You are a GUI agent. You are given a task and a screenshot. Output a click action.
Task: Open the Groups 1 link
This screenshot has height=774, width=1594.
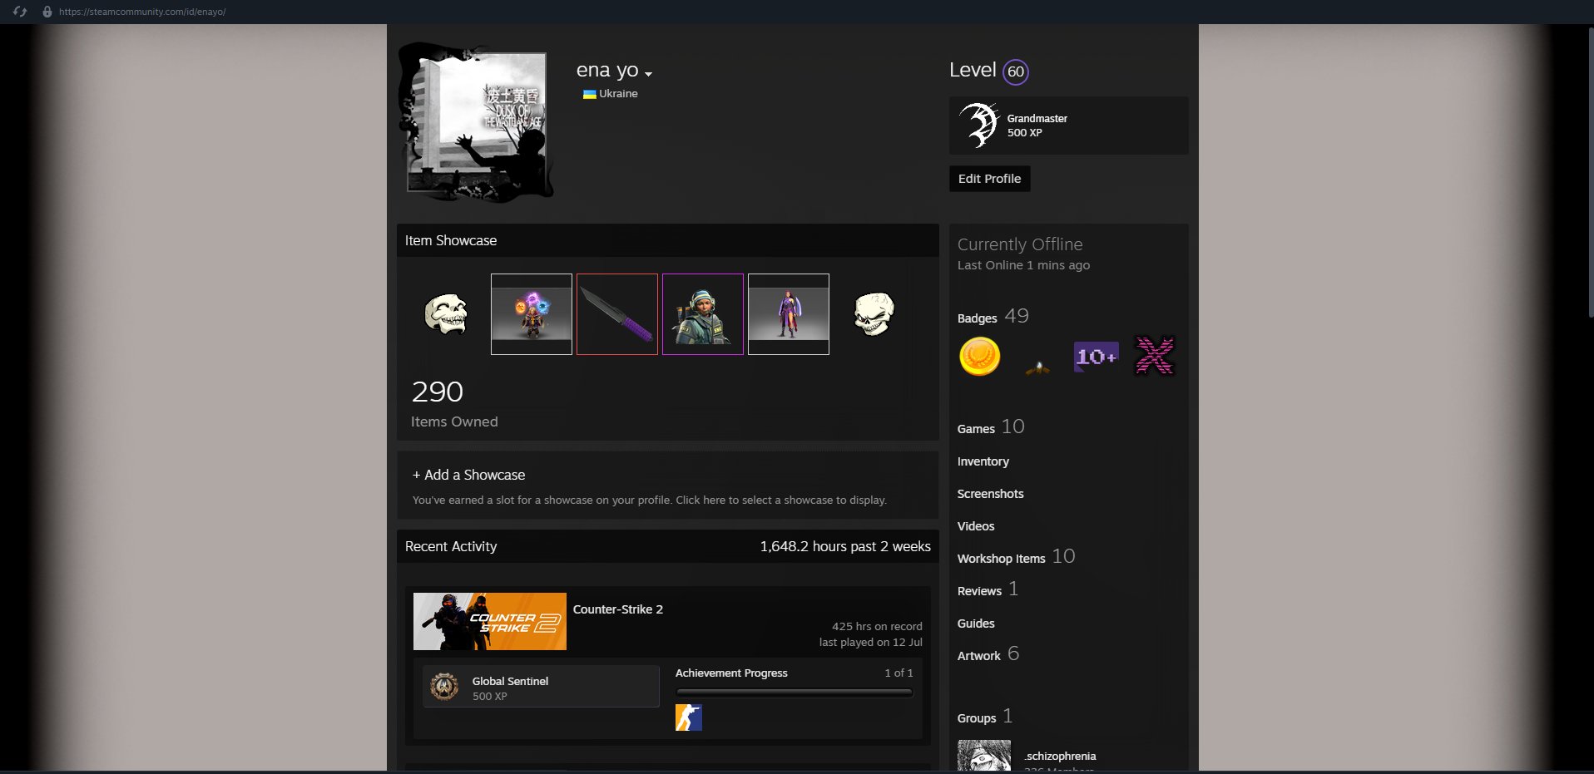[985, 717]
